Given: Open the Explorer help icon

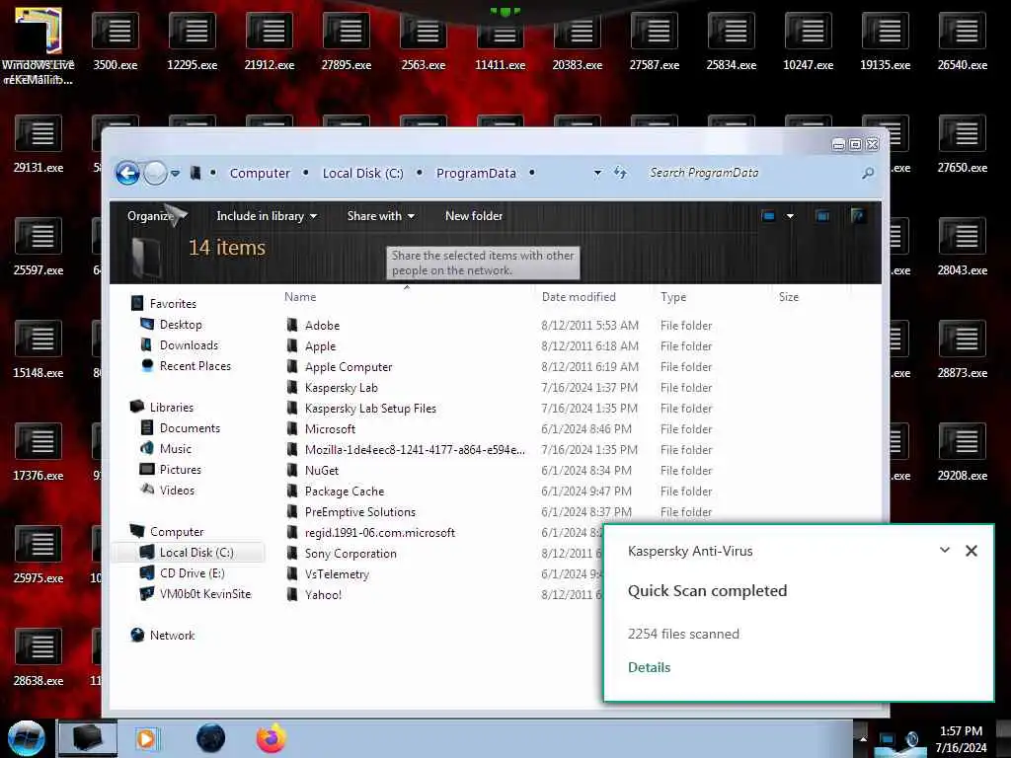Looking at the screenshot, I should click(858, 216).
